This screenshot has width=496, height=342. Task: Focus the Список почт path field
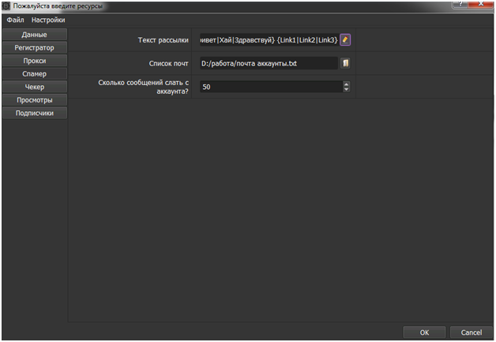click(268, 63)
